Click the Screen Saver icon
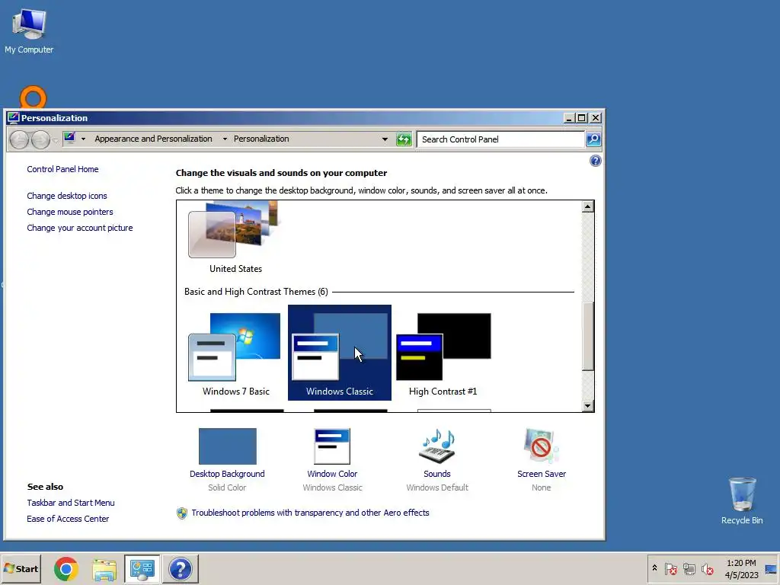The width and height of the screenshot is (780, 585). click(542, 446)
